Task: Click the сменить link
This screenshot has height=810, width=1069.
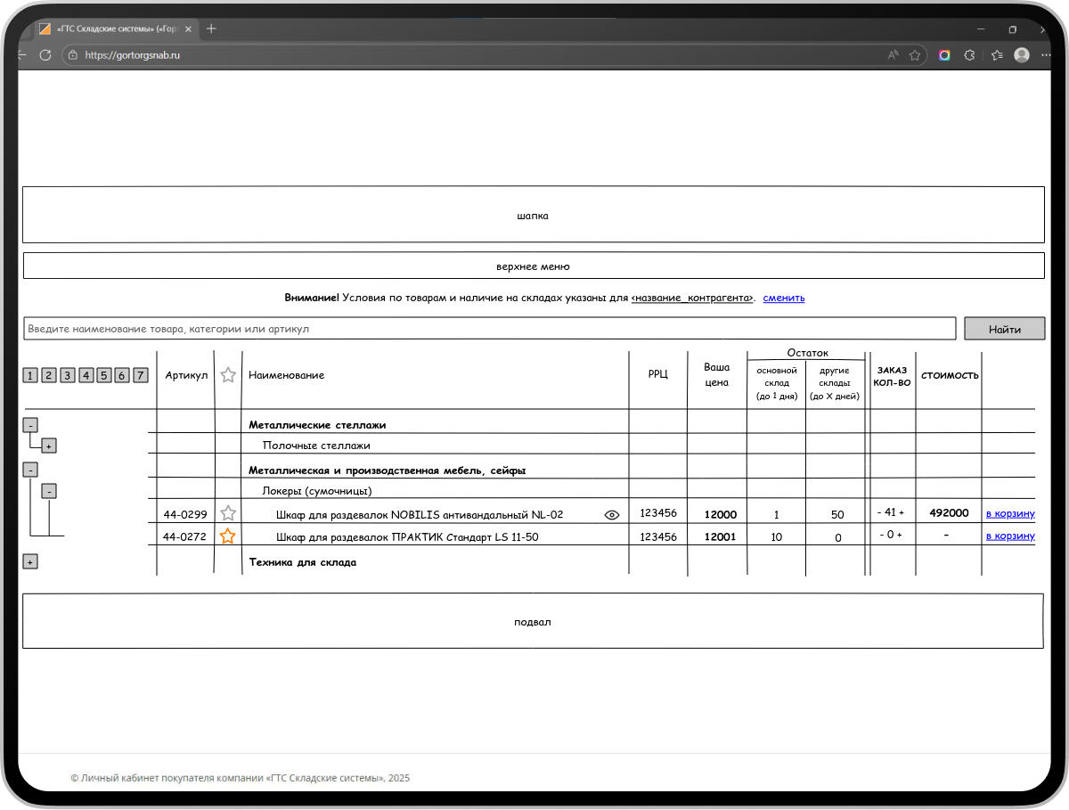Action: point(783,298)
